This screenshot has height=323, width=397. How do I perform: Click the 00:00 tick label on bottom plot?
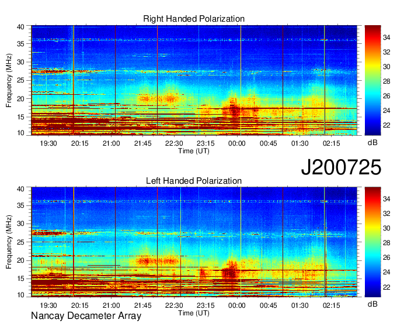coord(237,305)
